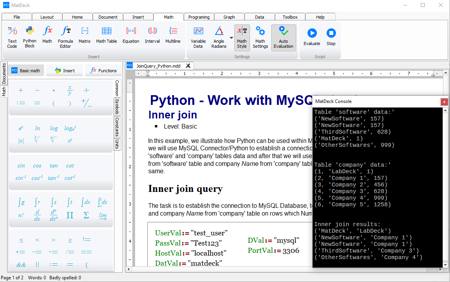Open the Document ribbon tab
The height and width of the screenshot is (282, 450).
pyautogui.click(x=108, y=17)
